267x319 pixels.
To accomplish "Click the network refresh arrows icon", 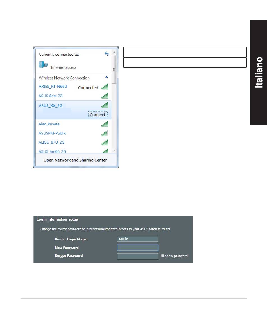I will pos(107,54).
